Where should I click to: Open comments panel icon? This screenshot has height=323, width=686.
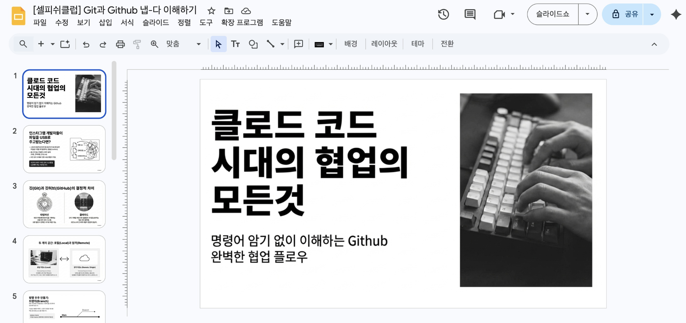point(470,14)
